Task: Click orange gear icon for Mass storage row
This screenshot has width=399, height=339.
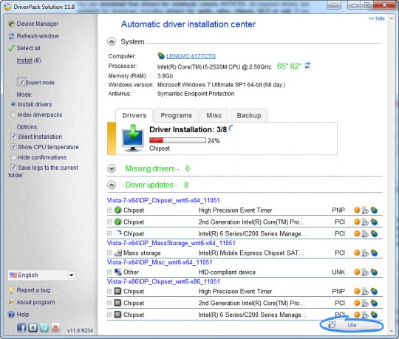Action: (357, 253)
